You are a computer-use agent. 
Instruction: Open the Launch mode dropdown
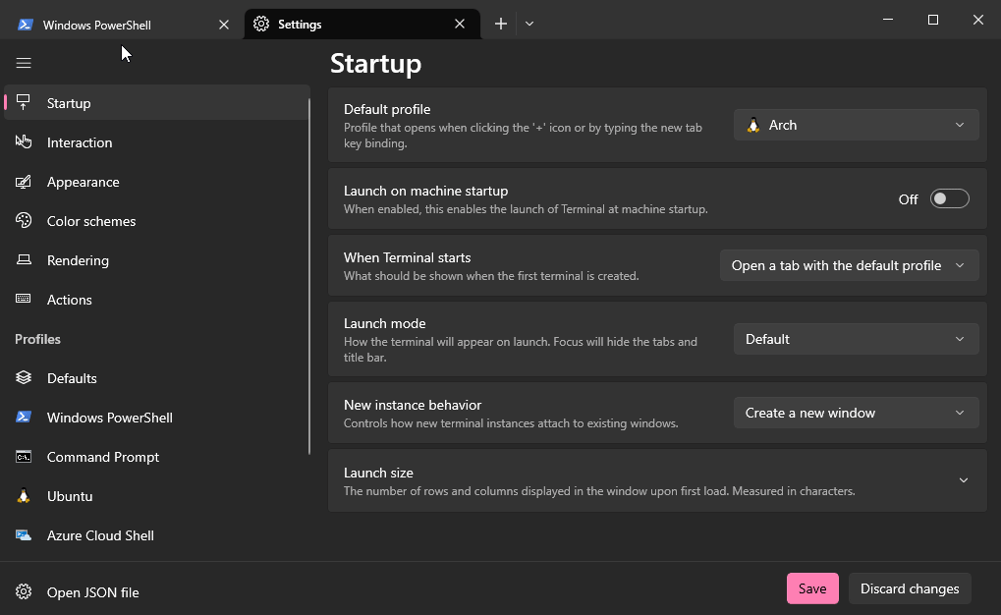(x=856, y=339)
